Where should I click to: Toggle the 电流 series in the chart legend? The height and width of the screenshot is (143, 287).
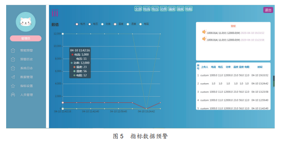[x=80, y=24]
